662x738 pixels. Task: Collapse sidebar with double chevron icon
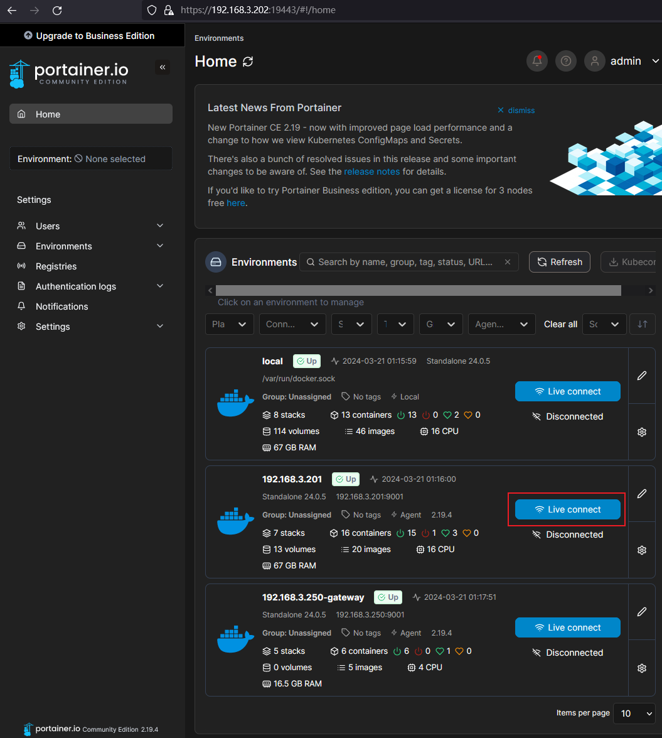pyautogui.click(x=163, y=67)
